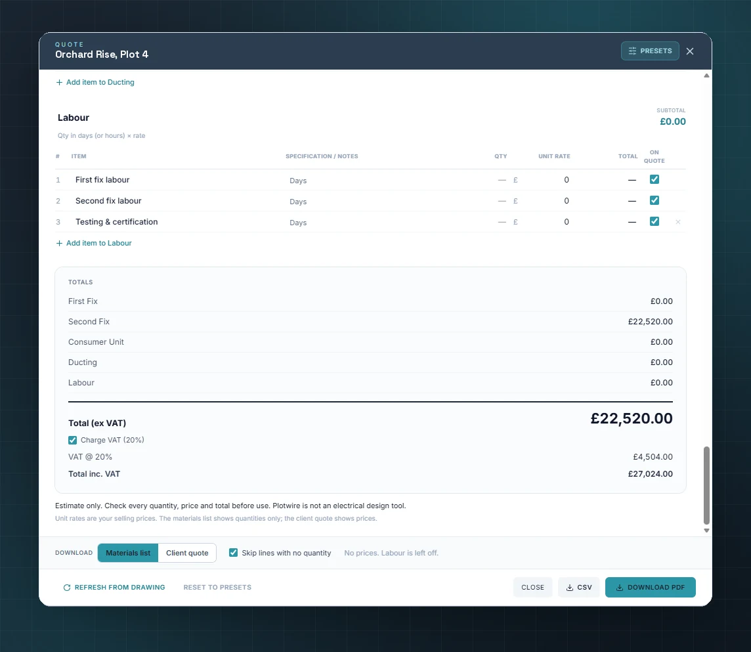Toggle the Charge VAT (20%) checkbox
The height and width of the screenshot is (652, 751).
click(x=72, y=441)
